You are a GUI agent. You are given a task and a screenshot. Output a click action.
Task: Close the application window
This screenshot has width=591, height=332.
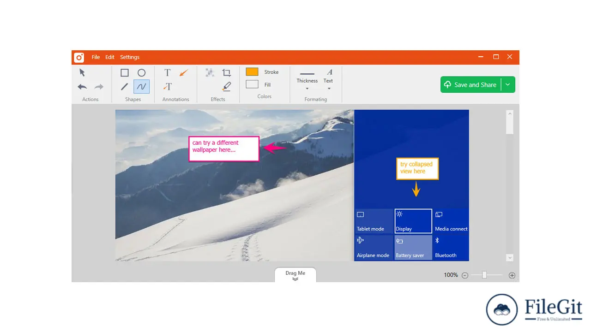coord(510,57)
